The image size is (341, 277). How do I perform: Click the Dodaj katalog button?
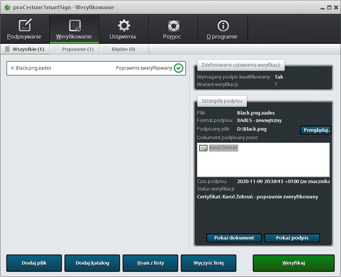tap(92, 263)
